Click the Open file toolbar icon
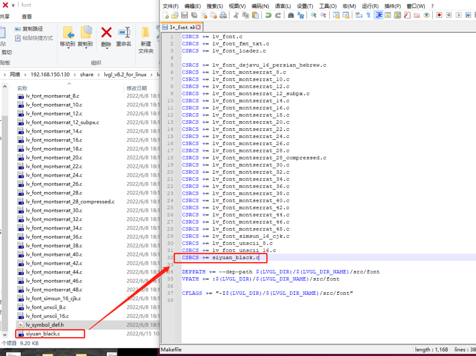Screen dimensions: 476x356 tap(175, 15)
